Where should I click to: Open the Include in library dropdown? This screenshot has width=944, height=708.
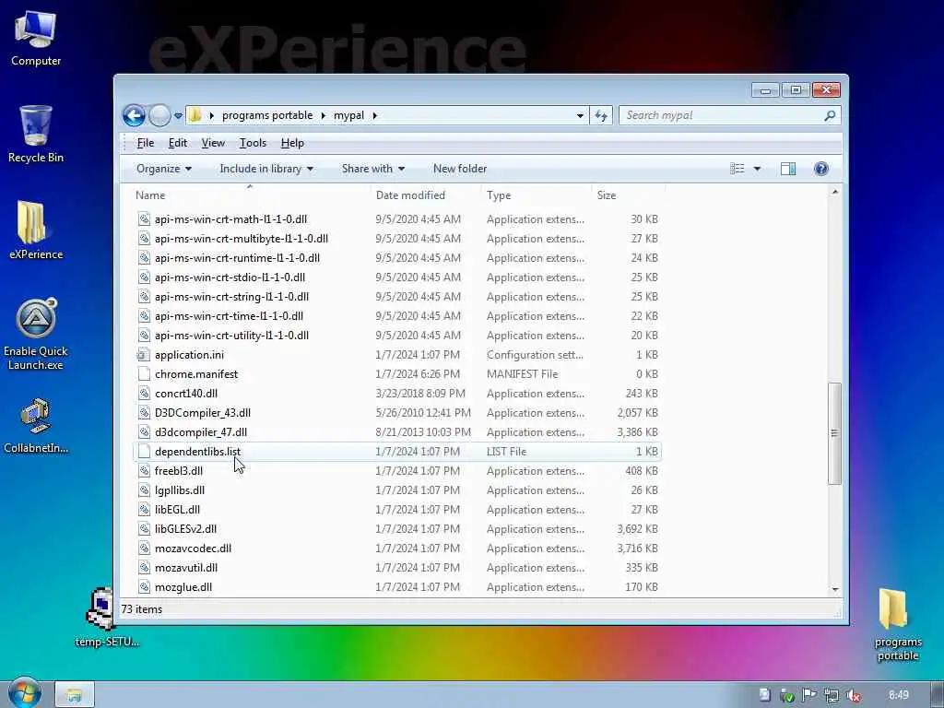(266, 169)
